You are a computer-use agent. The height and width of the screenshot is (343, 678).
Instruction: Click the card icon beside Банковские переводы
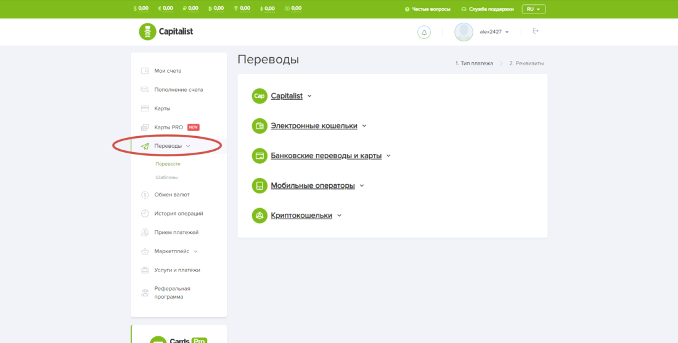point(259,156)
